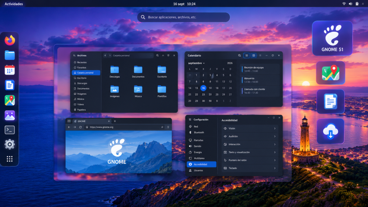Click the volume icon in top bar
368x207 pixels.
click(350, 4)
